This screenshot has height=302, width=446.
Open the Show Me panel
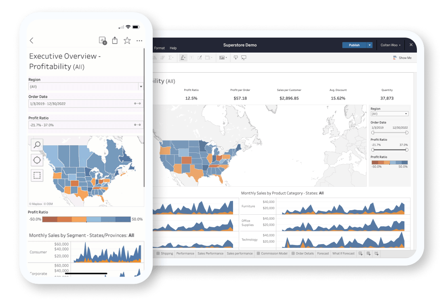(x=402, y=58)
